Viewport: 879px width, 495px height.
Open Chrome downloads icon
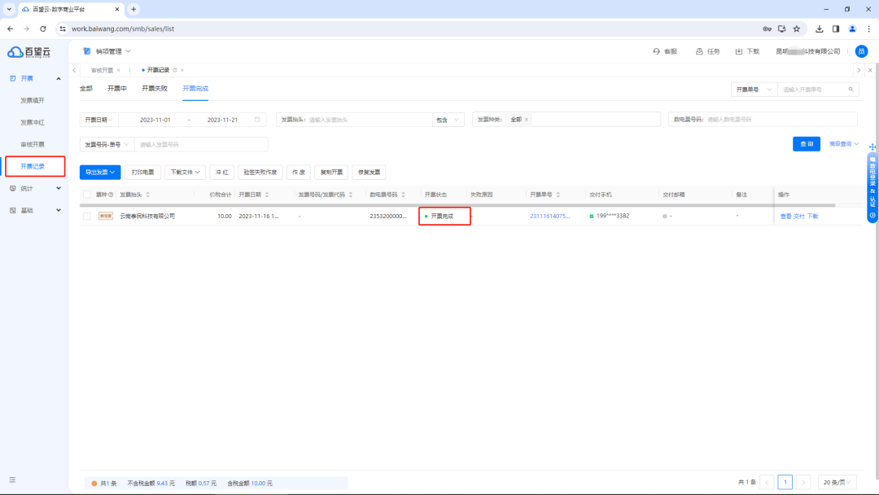pyautogui.click(x=819, y=28)
